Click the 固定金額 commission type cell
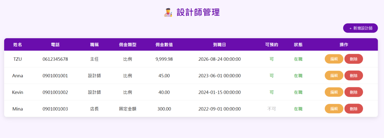Viewport: 384px width, 138px height. click(x=127, y=109)
